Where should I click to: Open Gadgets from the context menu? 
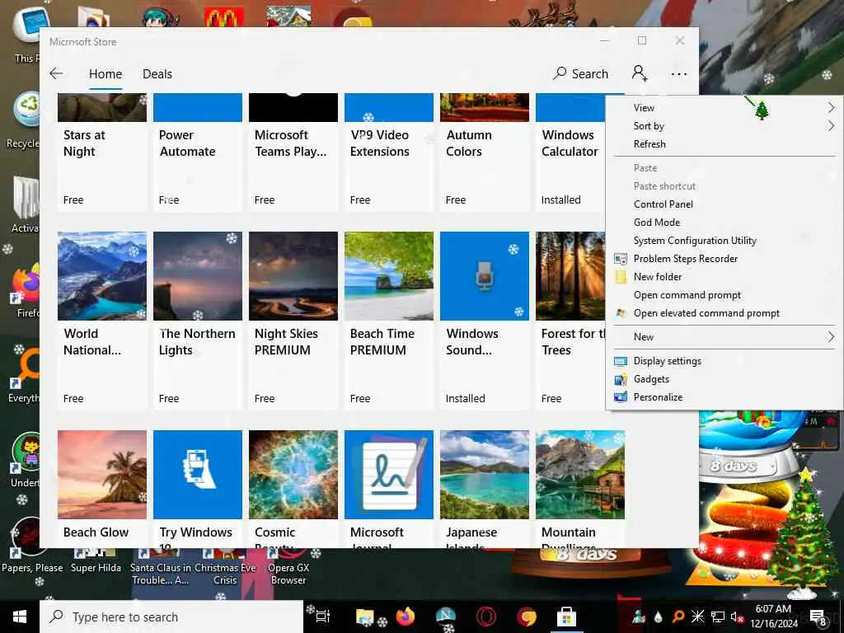pyautogui.click(x=724, y=379)
